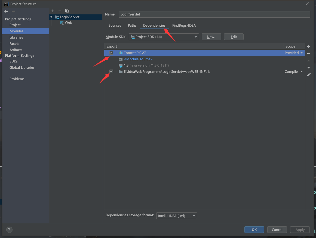
Task: Click the forward navigation arrow
Action: point(13,11)
